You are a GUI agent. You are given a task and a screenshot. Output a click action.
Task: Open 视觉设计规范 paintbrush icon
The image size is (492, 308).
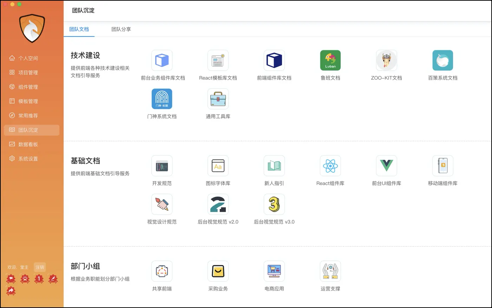[x=162, y=204]
